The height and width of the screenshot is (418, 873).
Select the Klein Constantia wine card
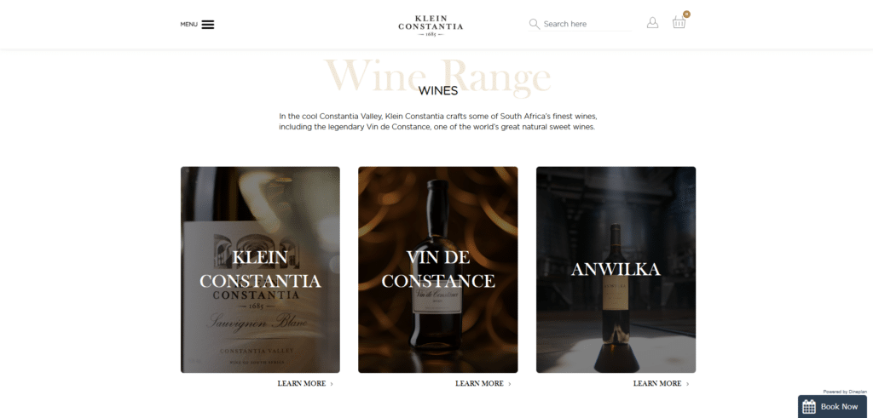pos(260,270)
